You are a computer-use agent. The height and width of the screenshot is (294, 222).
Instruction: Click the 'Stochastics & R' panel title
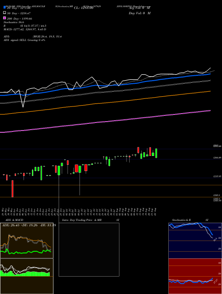pos(181,220)
